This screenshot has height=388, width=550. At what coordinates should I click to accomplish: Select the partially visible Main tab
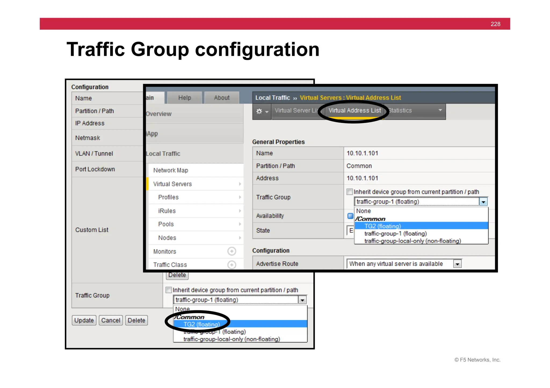155,98
